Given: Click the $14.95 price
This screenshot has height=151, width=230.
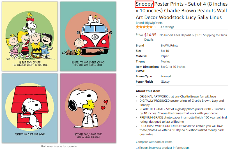Looking at the screenshot, I should [150, 35].
